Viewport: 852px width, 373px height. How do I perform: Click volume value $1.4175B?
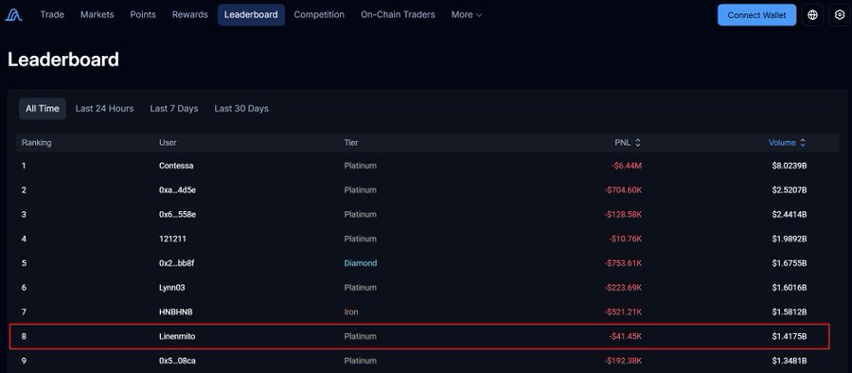click(x=789, y=337)
